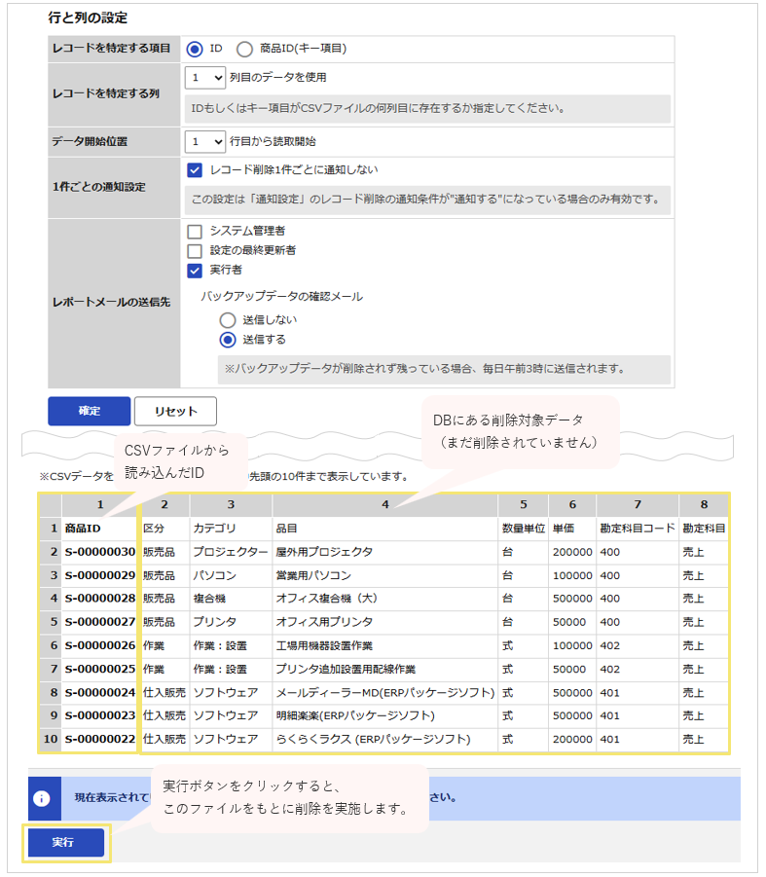This screenshot has width=766, height=877.
Task: Click the 商品ID header cell in row 1
Action: [99, 529]
